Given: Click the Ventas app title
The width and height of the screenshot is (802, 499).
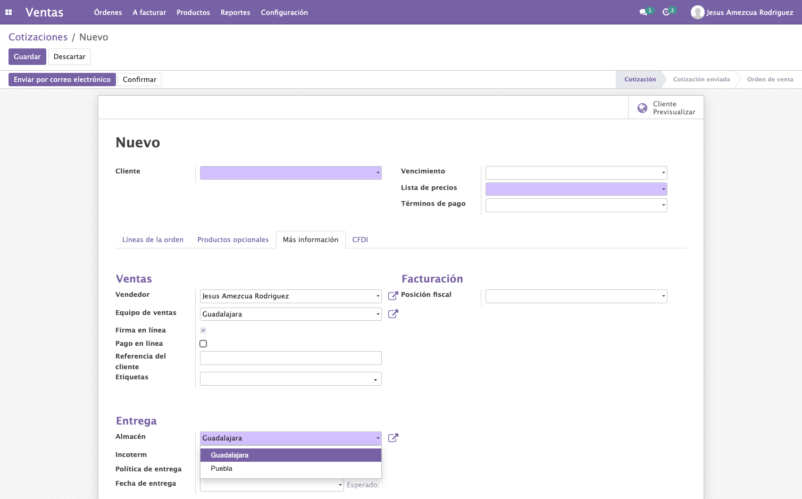Looking at the screenshot, I should pyautogui.click(x=45, y=12).
